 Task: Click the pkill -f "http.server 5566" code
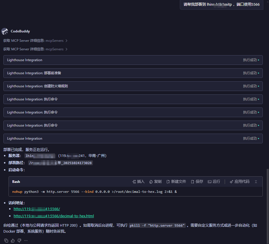pyautogui.click(x=157, y=226)
